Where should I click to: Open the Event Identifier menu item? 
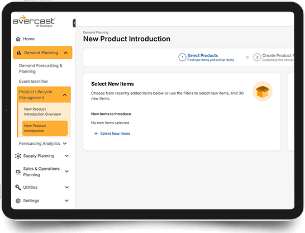(34, 82)
